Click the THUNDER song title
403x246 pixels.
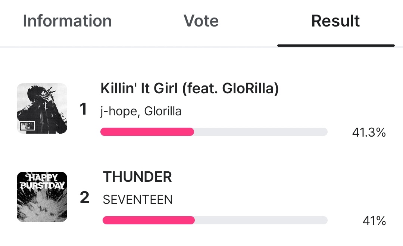click(x=137, y=177)
